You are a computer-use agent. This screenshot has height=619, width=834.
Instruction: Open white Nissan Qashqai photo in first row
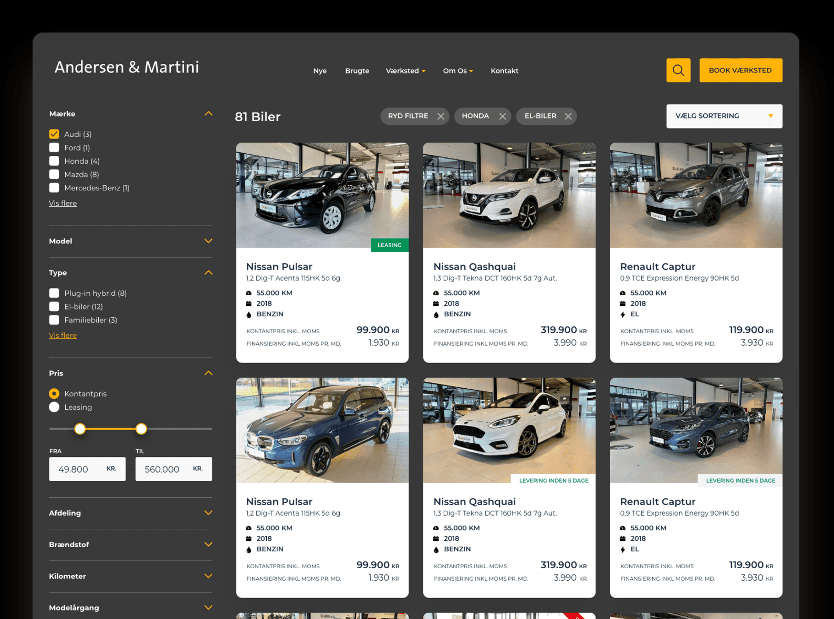tap(509, 195)
